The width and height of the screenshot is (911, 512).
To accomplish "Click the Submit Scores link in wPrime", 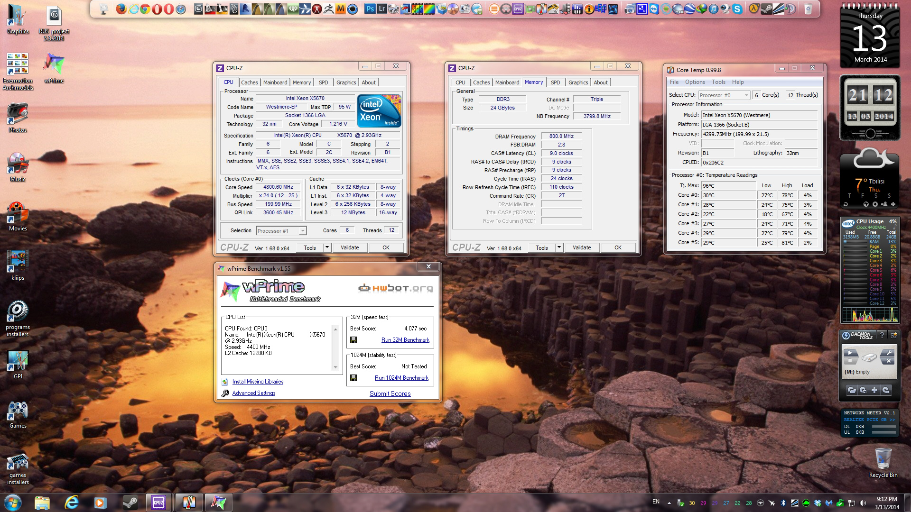I will click(x=390, y=393).
